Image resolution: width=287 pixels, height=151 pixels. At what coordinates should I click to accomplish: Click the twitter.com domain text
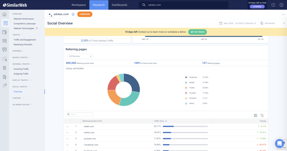click(x=89, y=133)
